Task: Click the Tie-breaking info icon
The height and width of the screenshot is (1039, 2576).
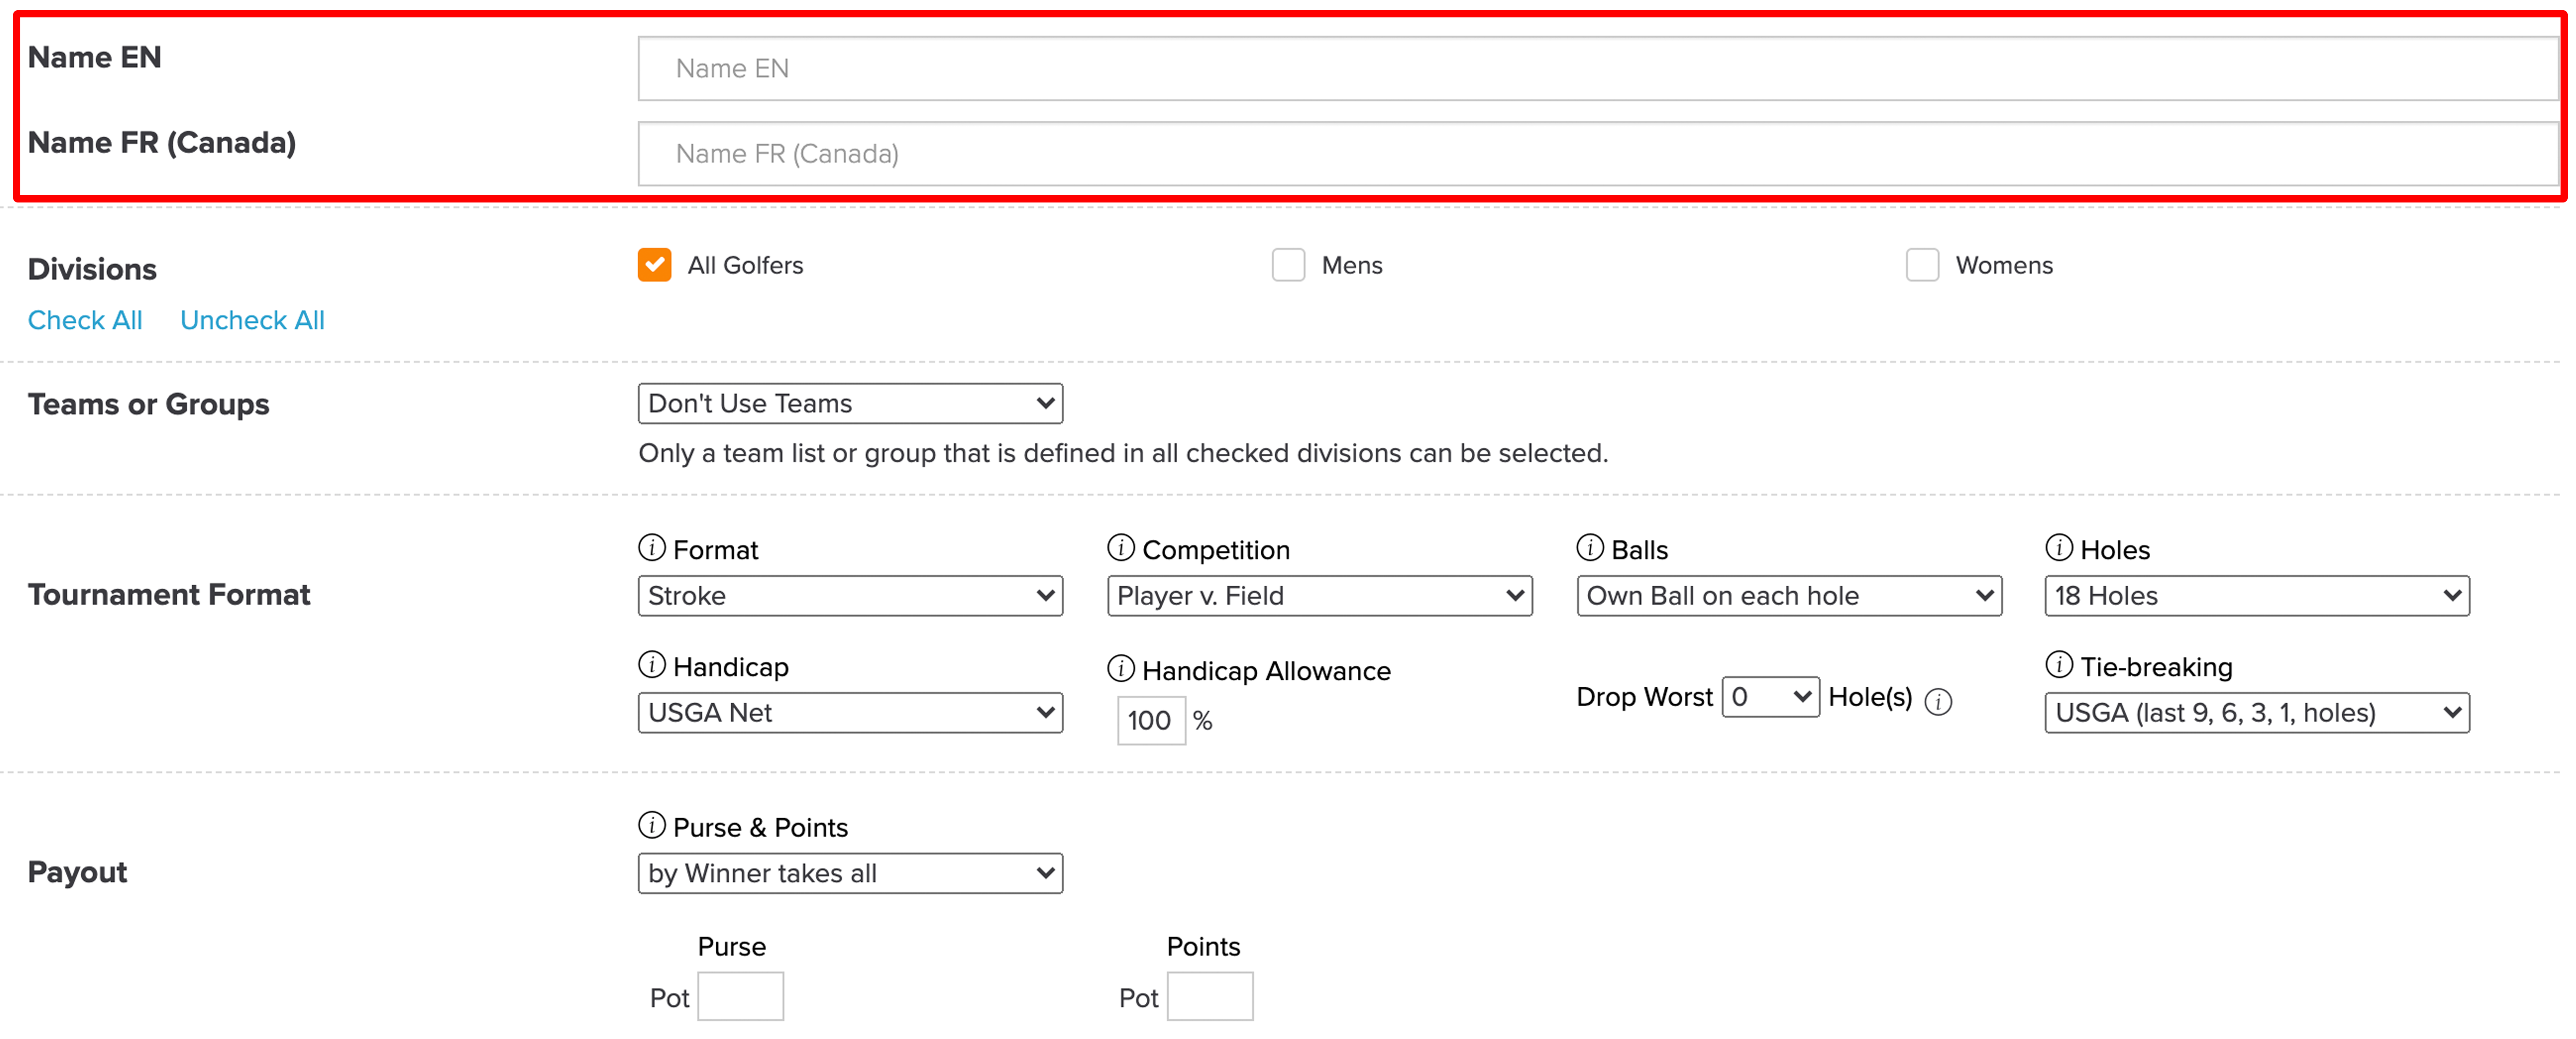Action: click(2059, 665)
